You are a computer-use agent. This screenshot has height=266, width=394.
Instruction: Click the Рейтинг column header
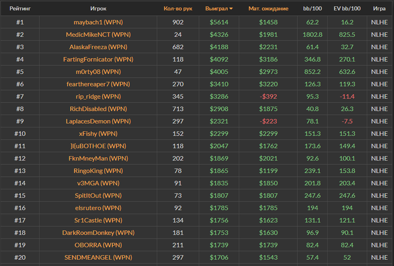pos(20,8)
